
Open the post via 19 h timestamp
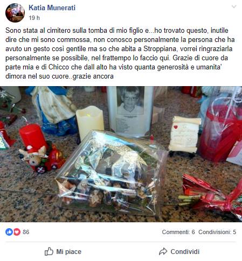[34, 18]
